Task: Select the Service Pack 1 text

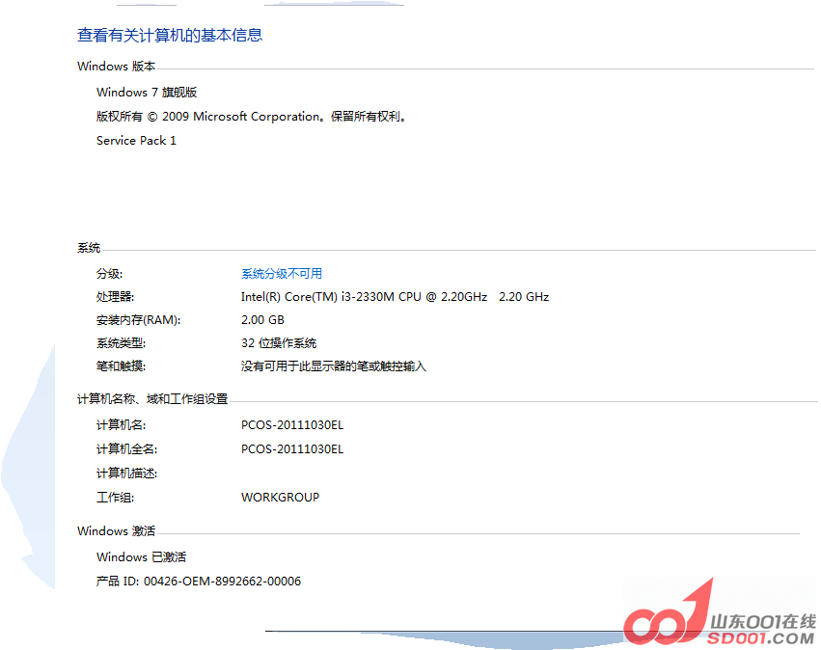Action: pyautogui.click(x=136, y=141)
